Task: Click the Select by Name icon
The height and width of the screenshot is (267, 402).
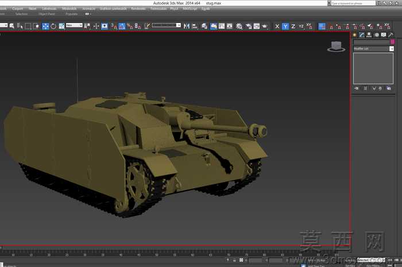Action: point(20,26)
